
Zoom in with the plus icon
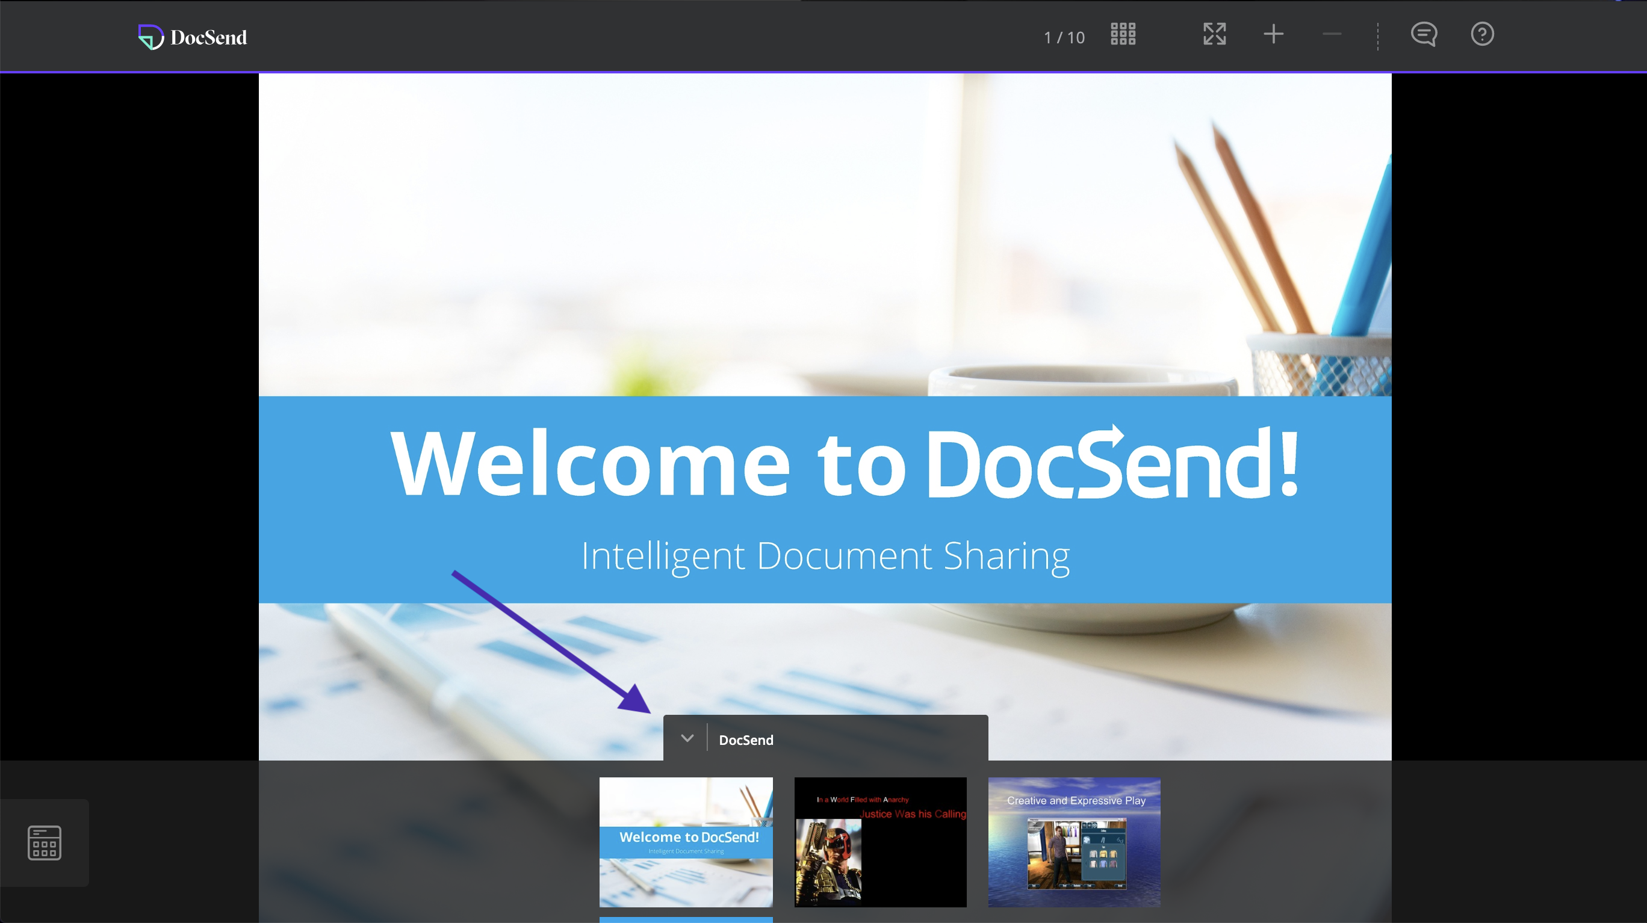coord(1273,34)
